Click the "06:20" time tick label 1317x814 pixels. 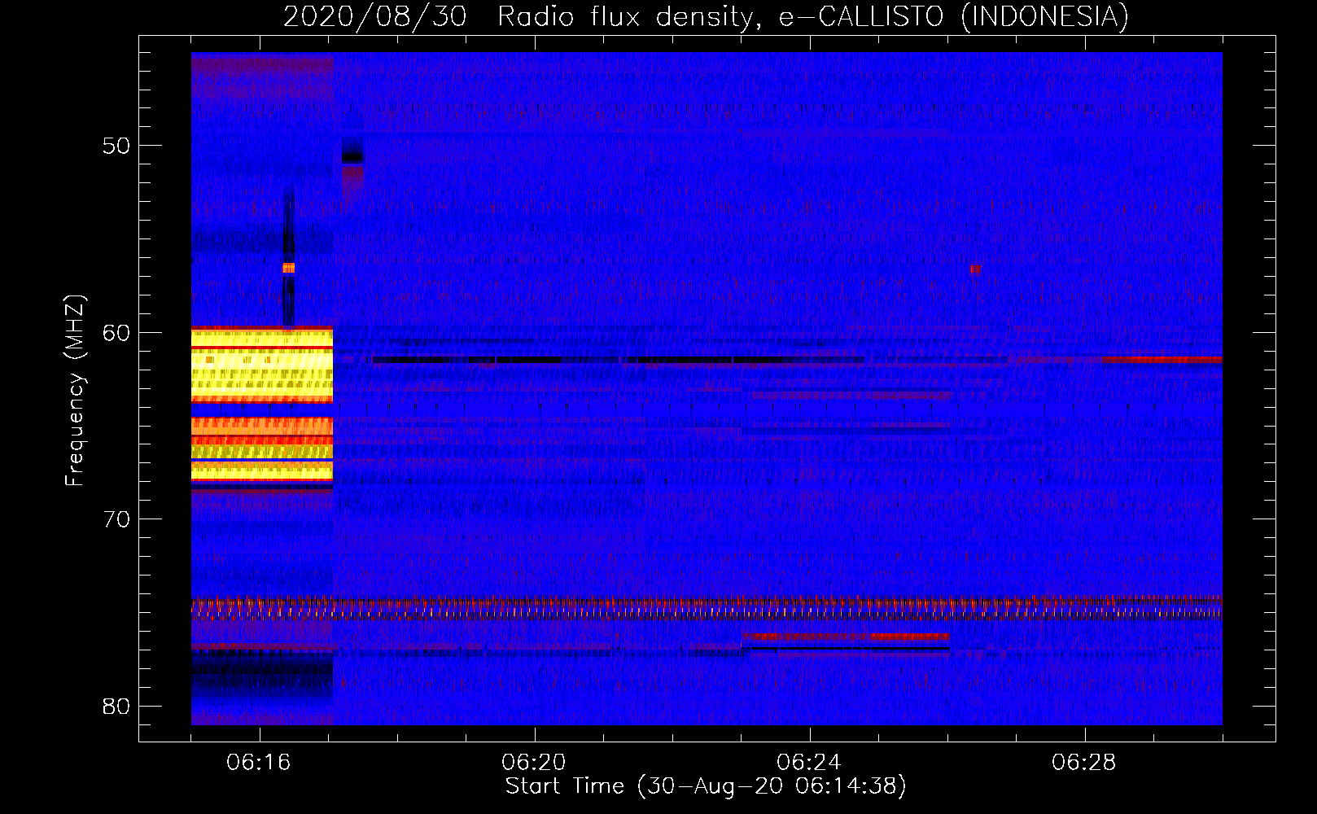click(x=534, y=763)
